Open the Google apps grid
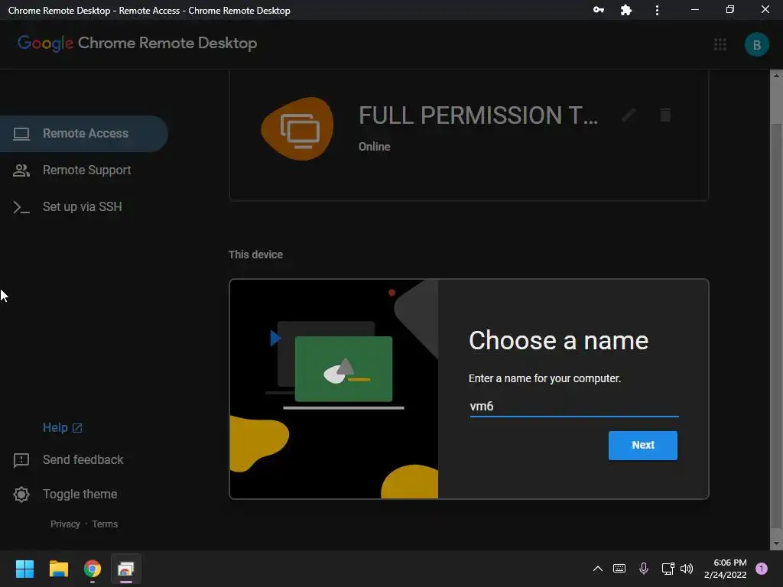The width and height of the screenshot is (783, 587). tap(720, 44)
